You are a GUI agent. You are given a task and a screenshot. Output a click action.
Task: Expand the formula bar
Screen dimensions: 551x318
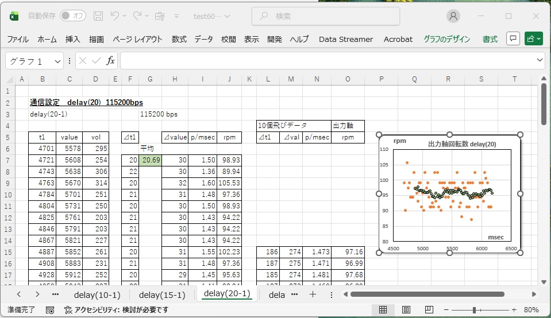[x=540, y=60]
